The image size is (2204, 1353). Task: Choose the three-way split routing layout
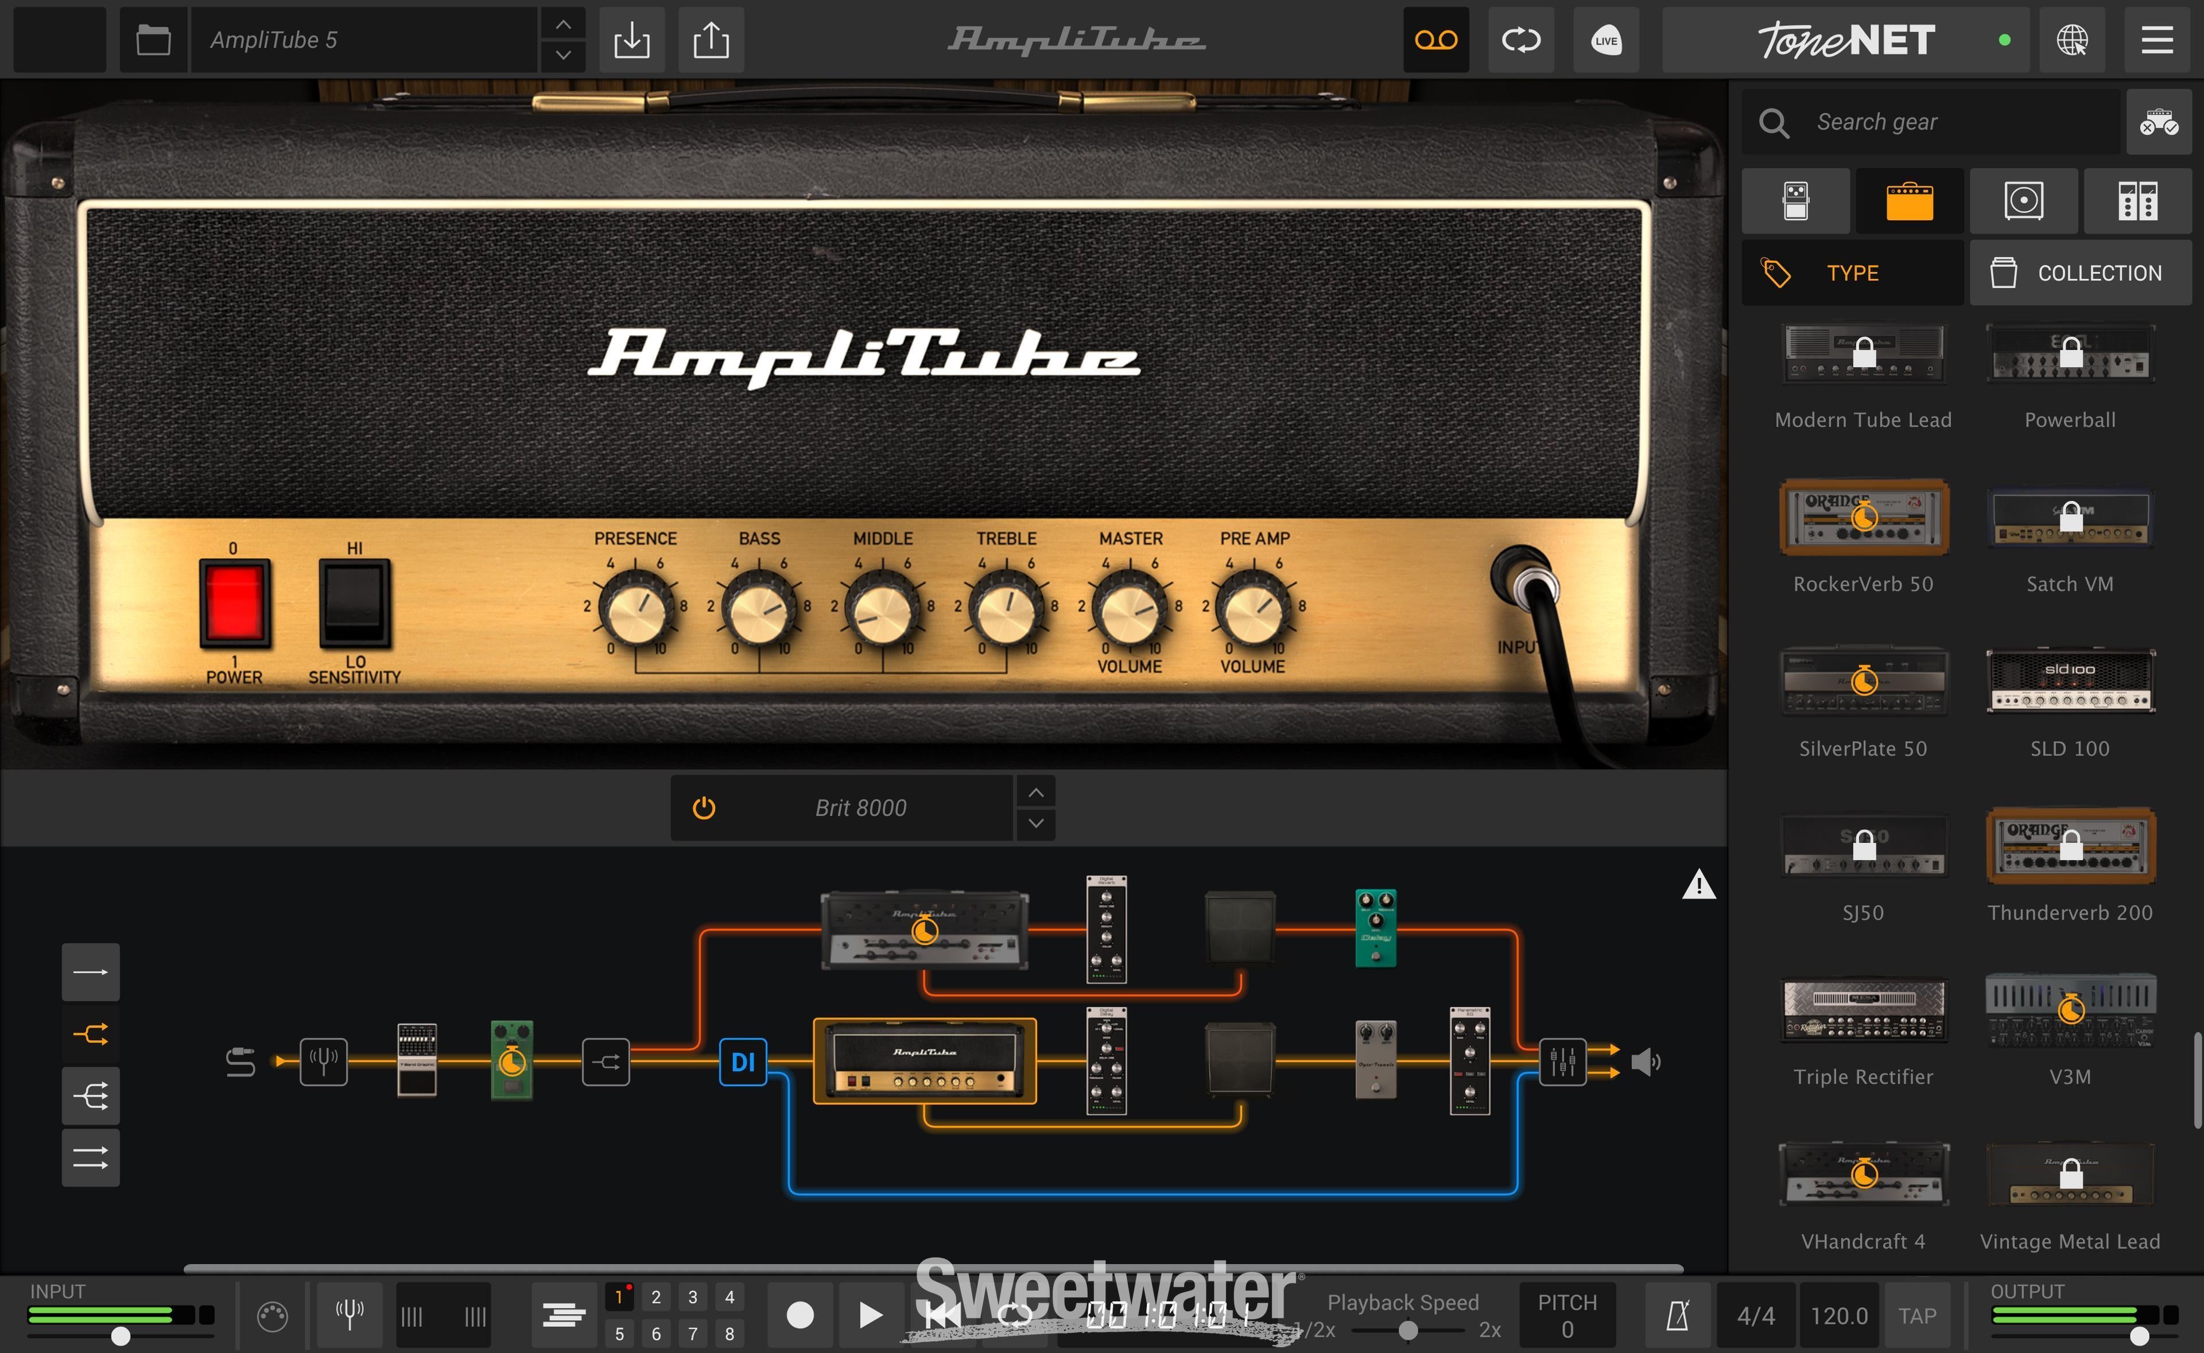(90, 1096)
